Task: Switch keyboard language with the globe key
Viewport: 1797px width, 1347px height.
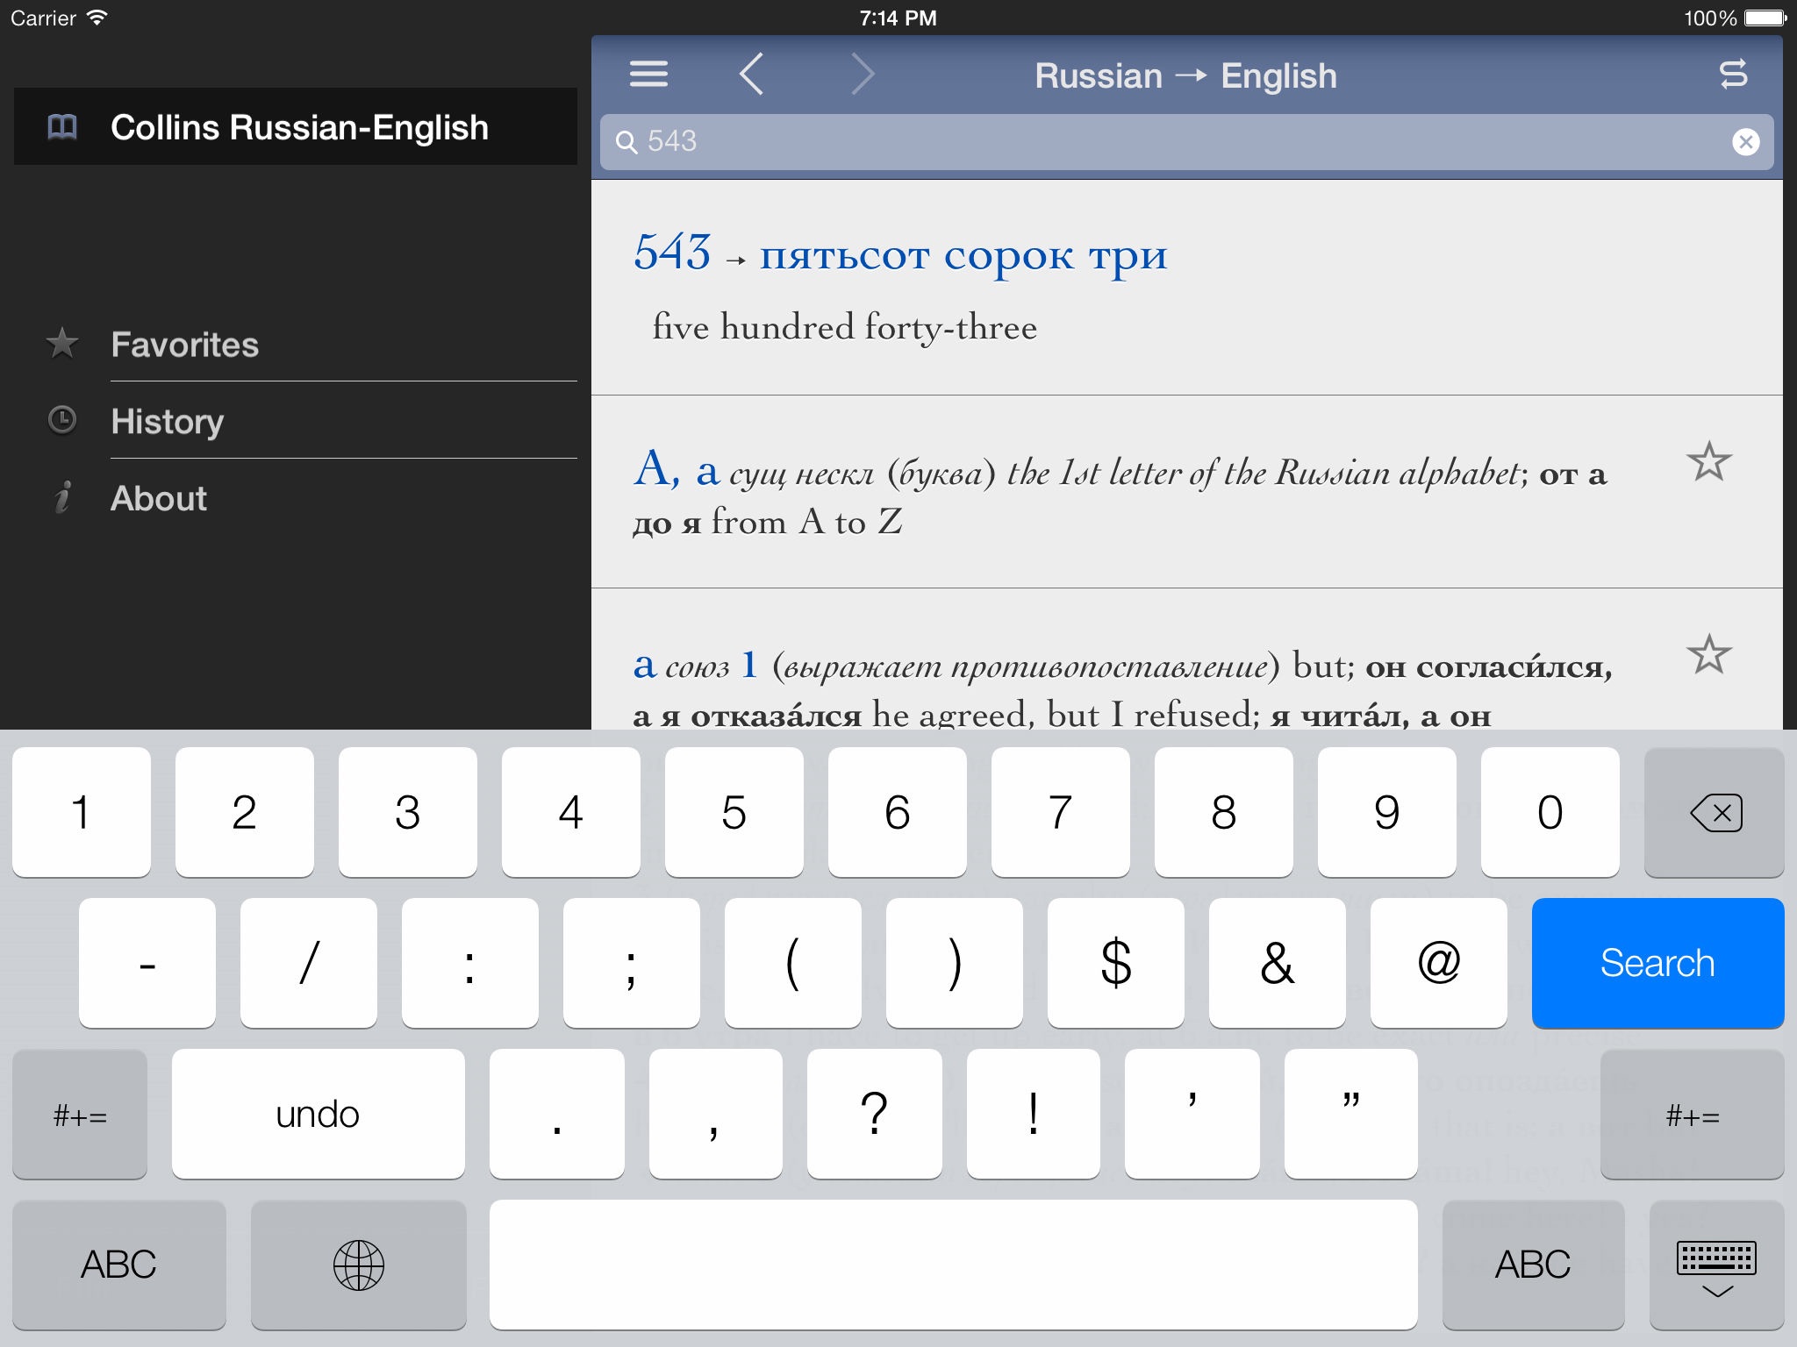Action: click(358, 1265)
